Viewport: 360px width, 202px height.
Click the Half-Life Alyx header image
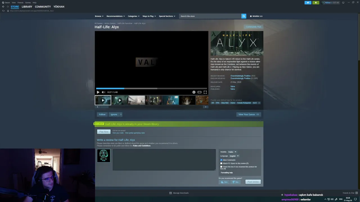237,43
